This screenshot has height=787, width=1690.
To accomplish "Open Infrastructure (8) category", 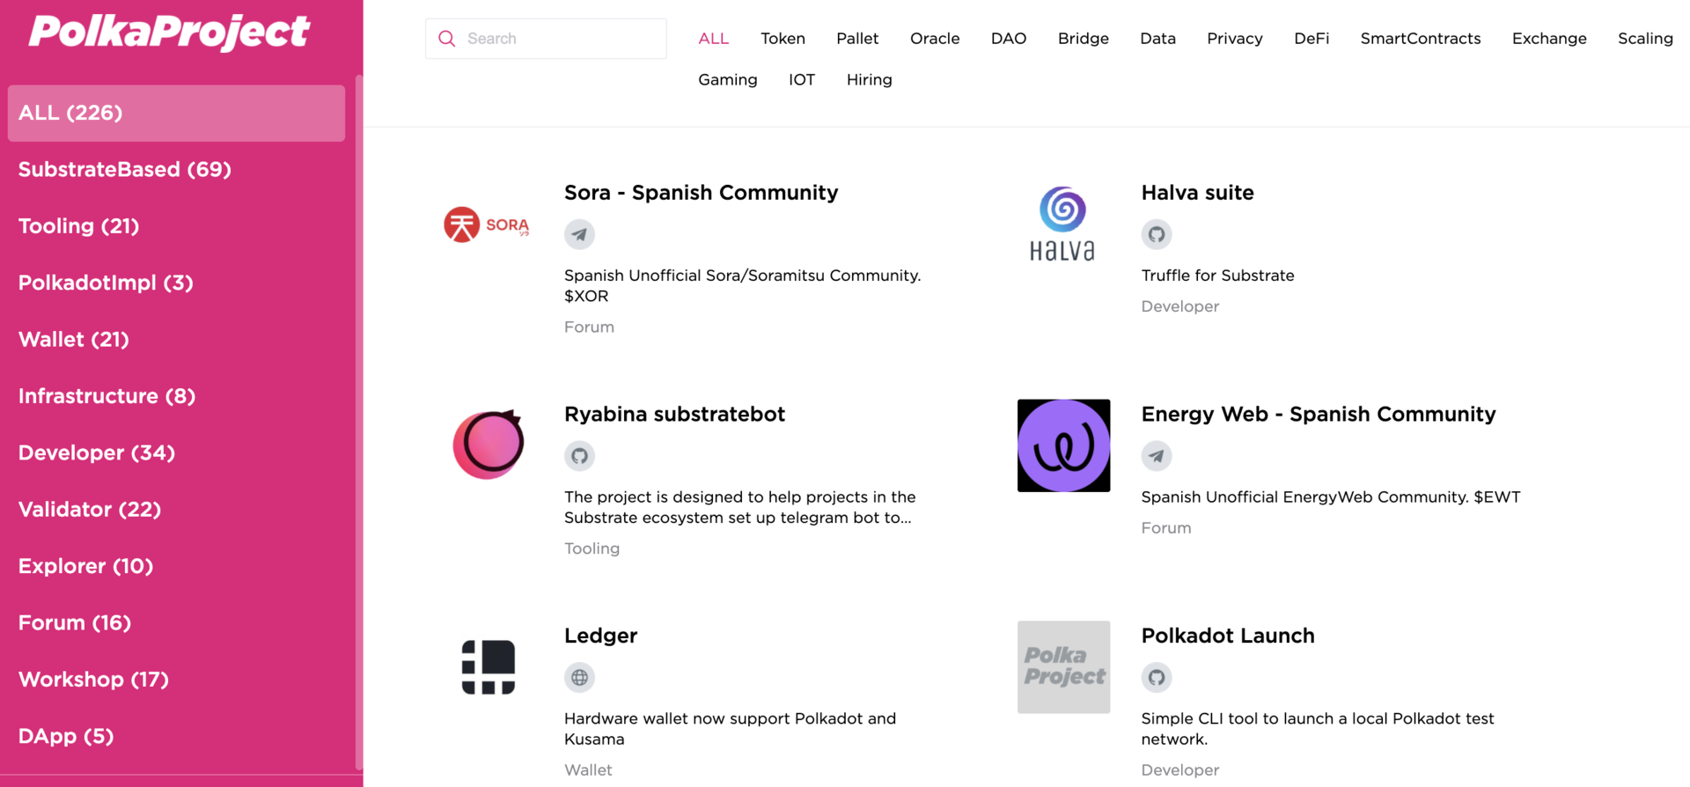I will tap(176, 396).
